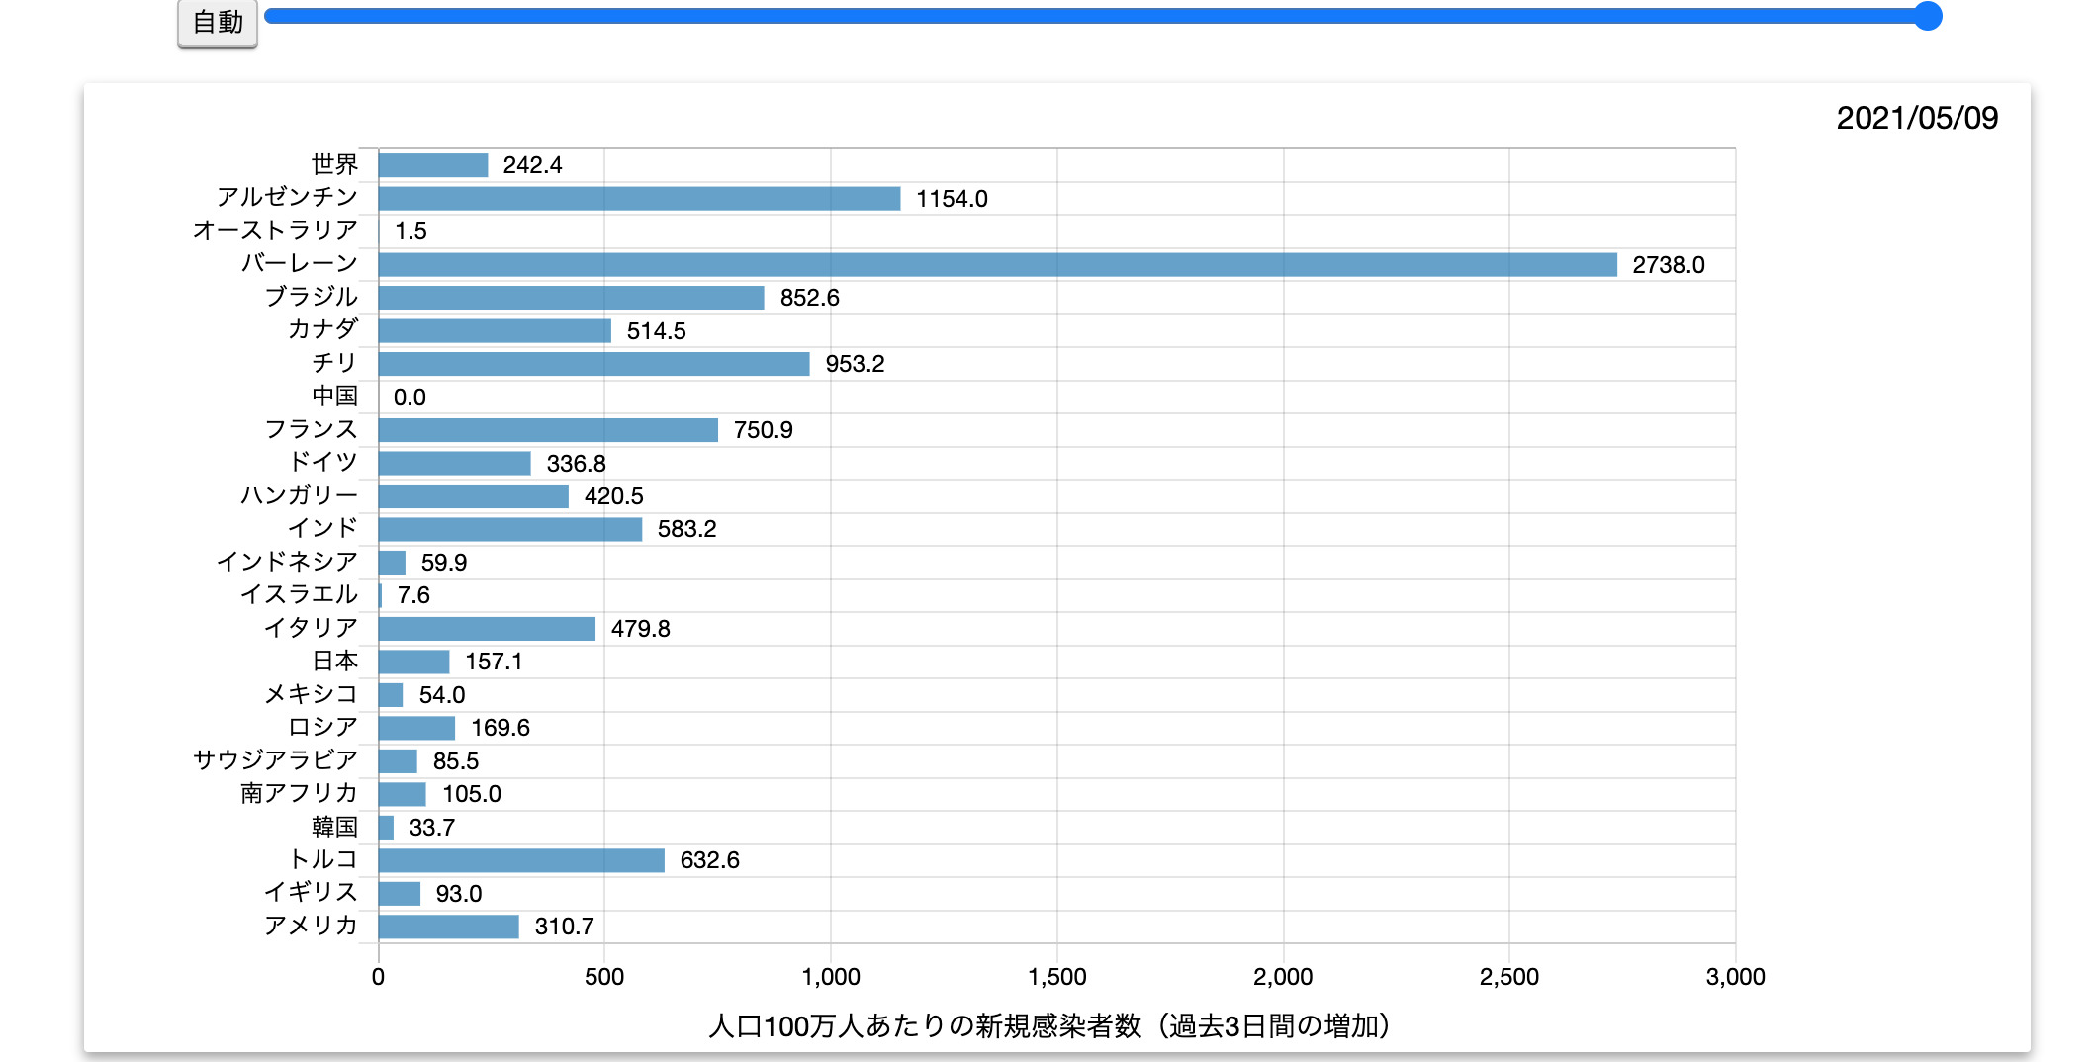
Task: Click the フランス label
Action: [311, 429]
